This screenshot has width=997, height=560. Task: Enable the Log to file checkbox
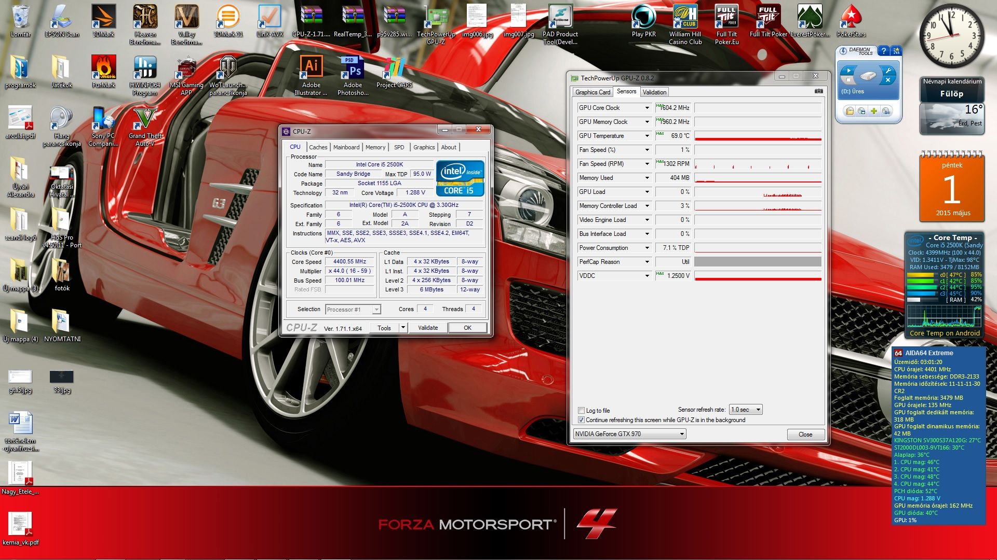581,411
